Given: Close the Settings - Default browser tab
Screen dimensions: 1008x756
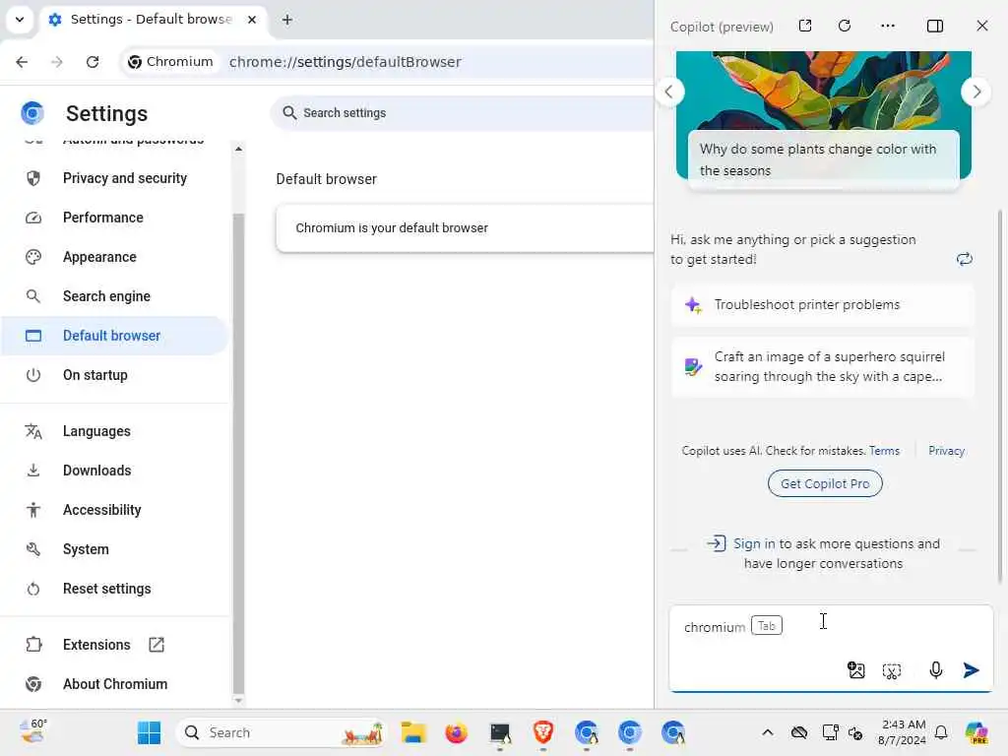Looking at the screenshot, I should [252, 20].
